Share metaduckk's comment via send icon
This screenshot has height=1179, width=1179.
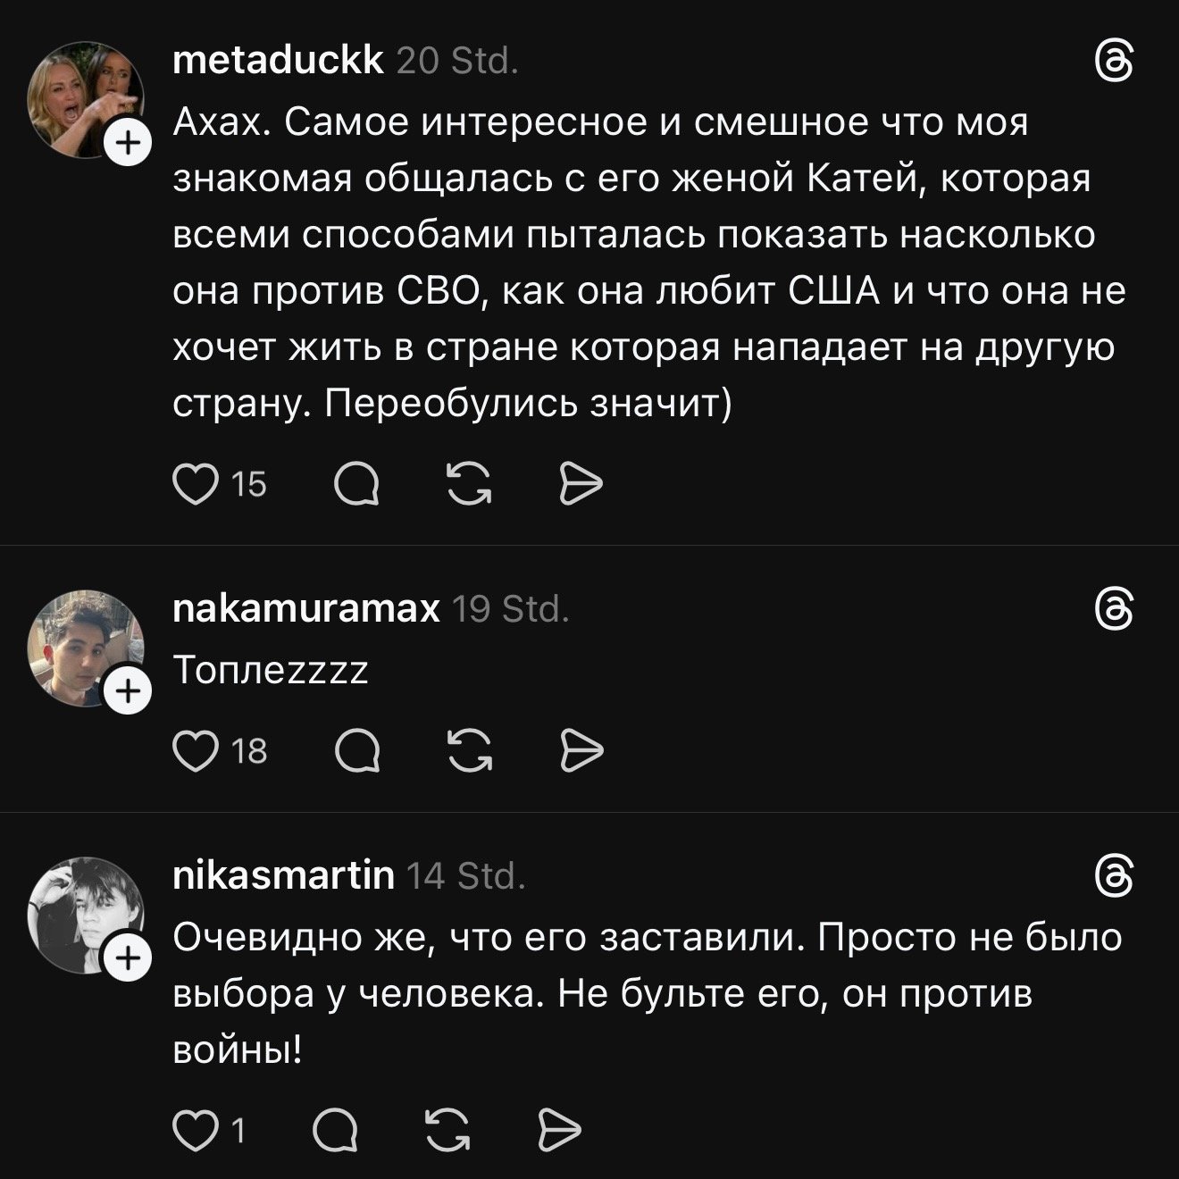coord(581,485)
